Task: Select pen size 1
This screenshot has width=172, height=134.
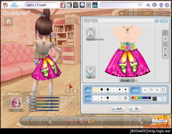Action: (x=95, y=99)
